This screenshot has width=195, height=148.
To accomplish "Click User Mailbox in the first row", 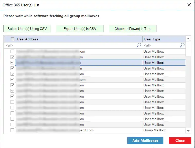I will point(154,51).
